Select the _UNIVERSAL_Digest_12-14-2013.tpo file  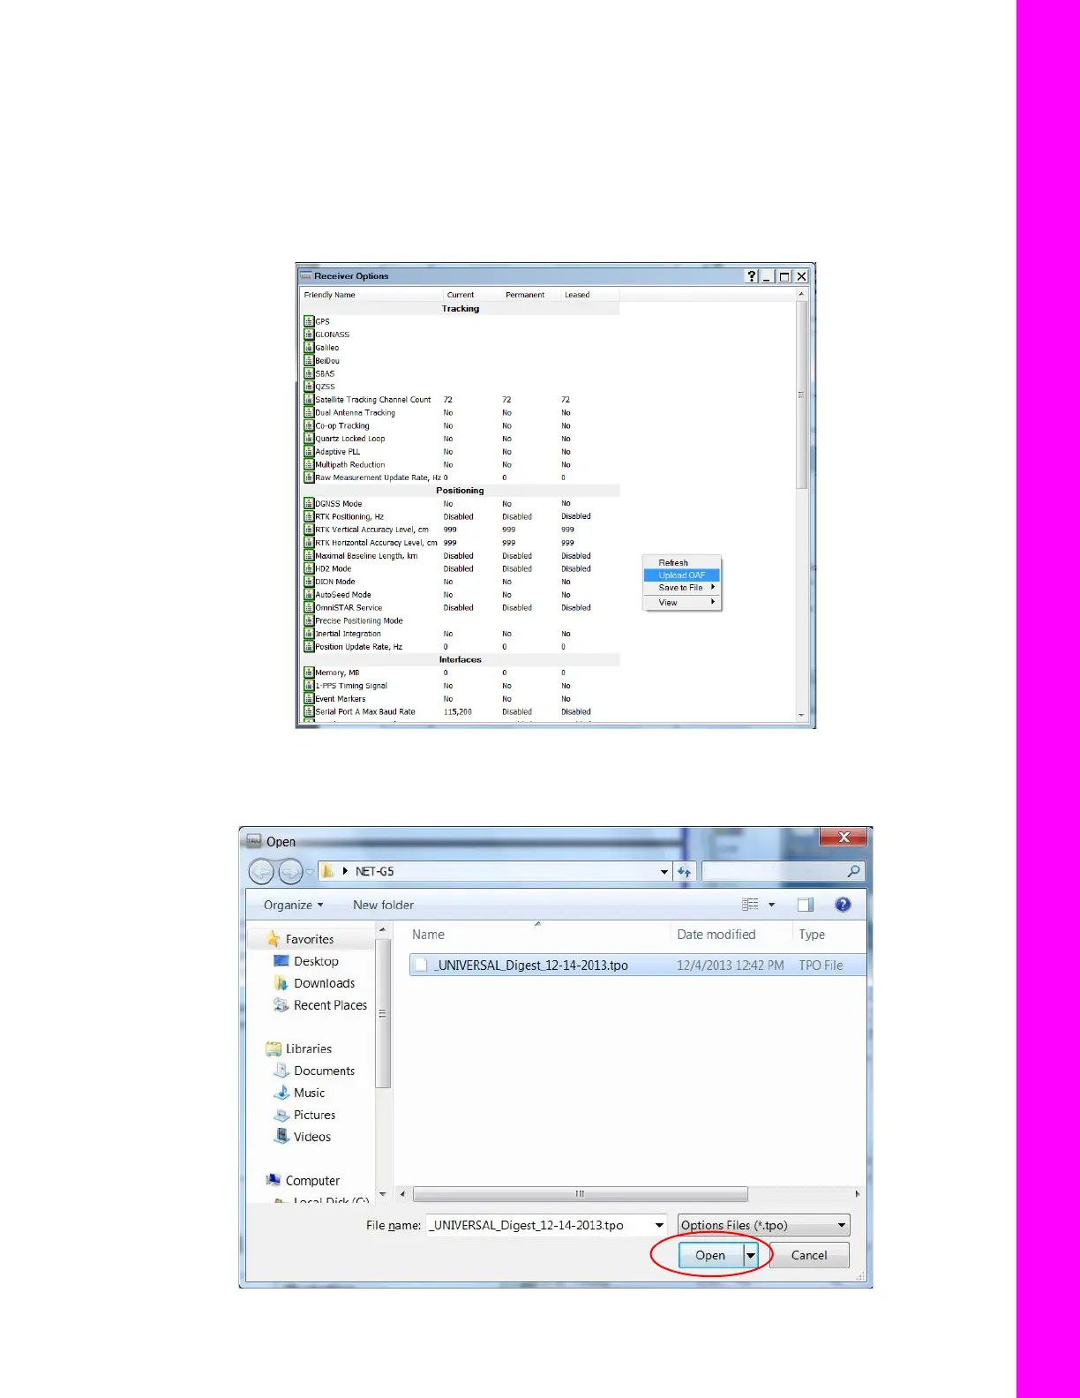pyautogui.click(x=637, y=965)
